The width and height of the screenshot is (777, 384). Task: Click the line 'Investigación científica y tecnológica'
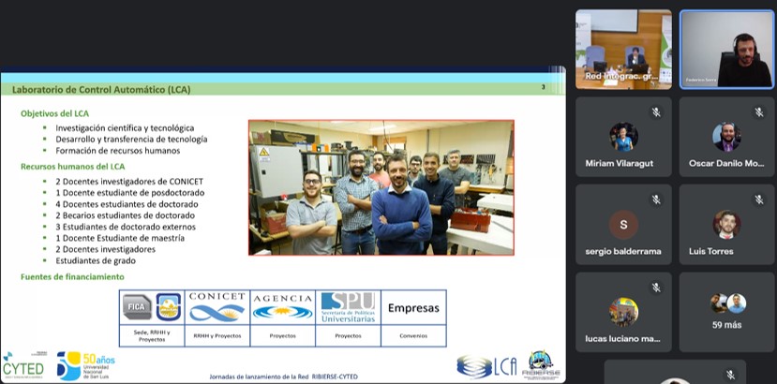(125, 127)
